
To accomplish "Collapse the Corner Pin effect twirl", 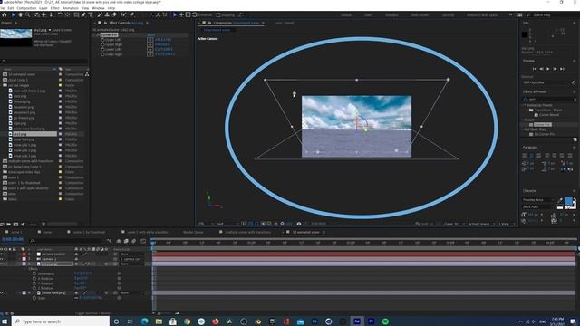I will pyautogui.click(x=94, y=34).
